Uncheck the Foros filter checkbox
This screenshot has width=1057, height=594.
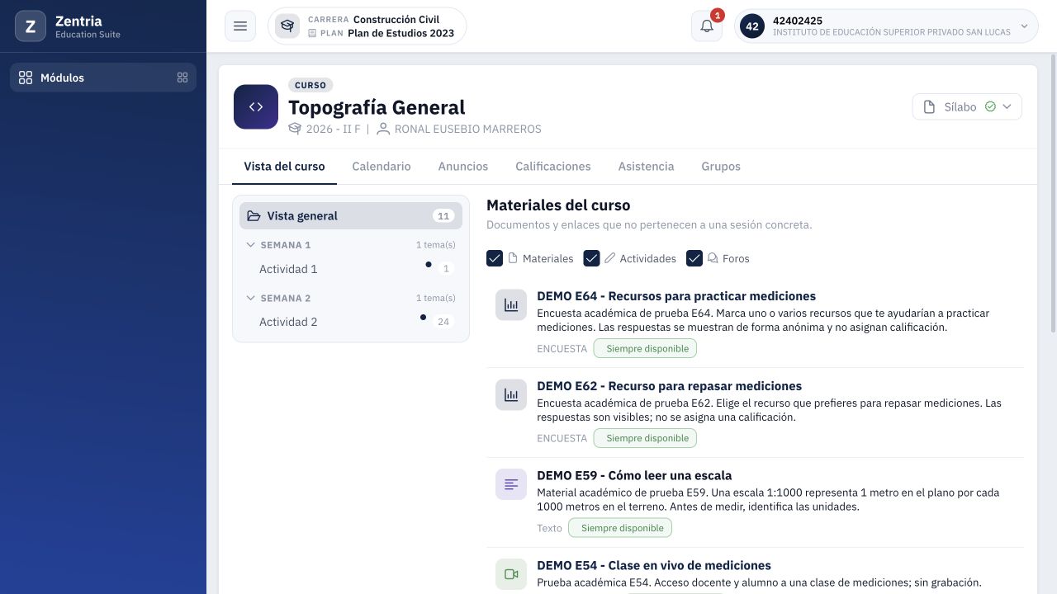tap(694, 258)
